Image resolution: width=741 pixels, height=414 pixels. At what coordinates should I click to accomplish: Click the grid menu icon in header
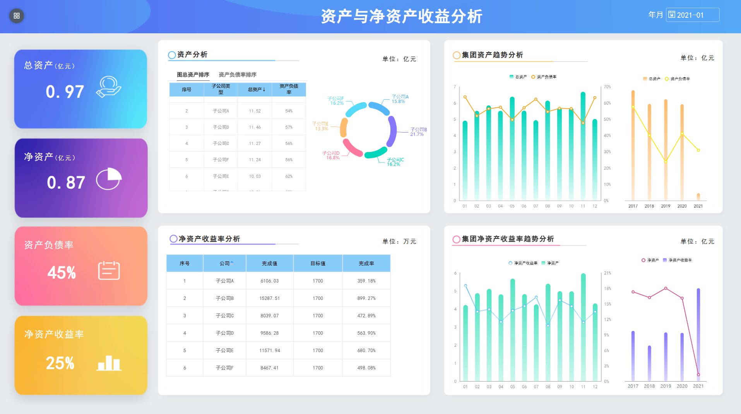(17, 16)
